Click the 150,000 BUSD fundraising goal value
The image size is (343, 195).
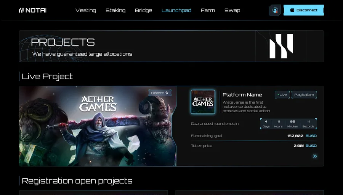click(302, 136)
